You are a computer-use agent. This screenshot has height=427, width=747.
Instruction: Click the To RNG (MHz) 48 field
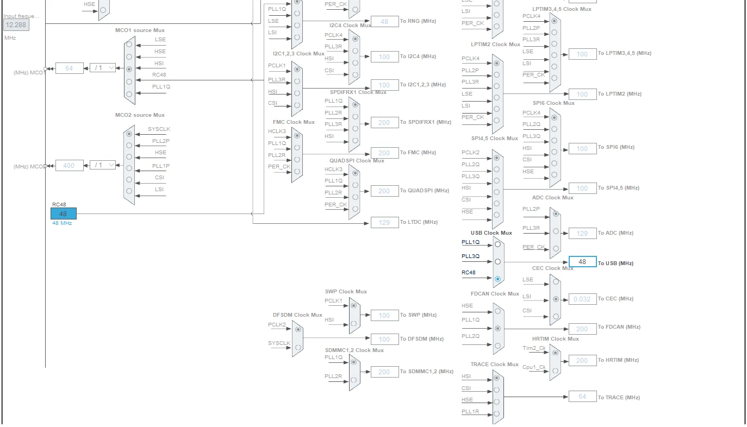point(385,22)
